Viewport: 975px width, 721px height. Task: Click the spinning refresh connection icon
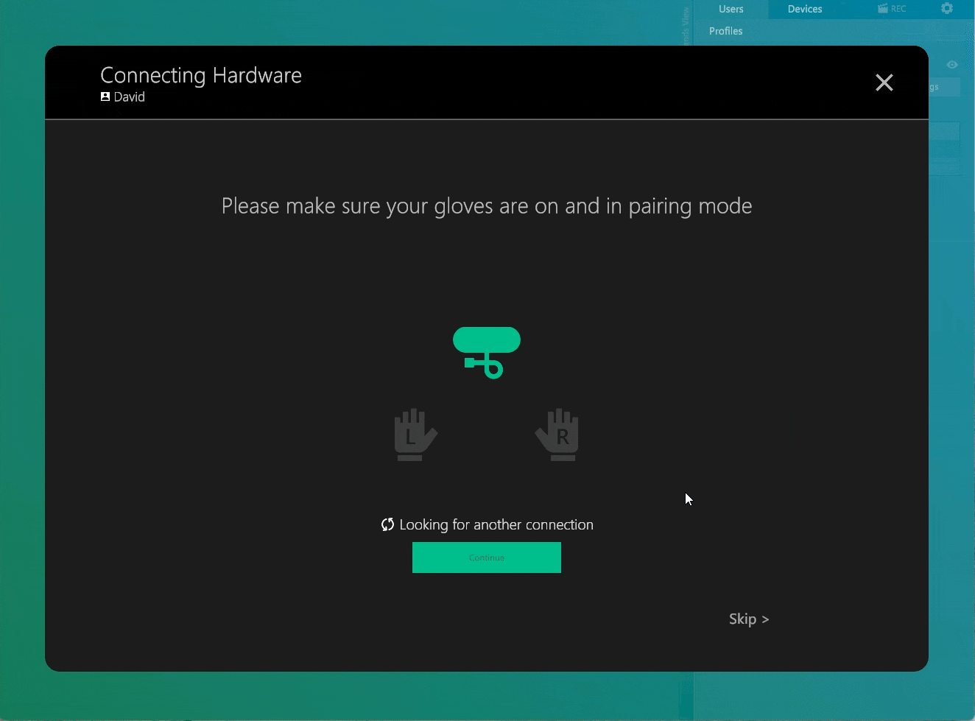387,524
